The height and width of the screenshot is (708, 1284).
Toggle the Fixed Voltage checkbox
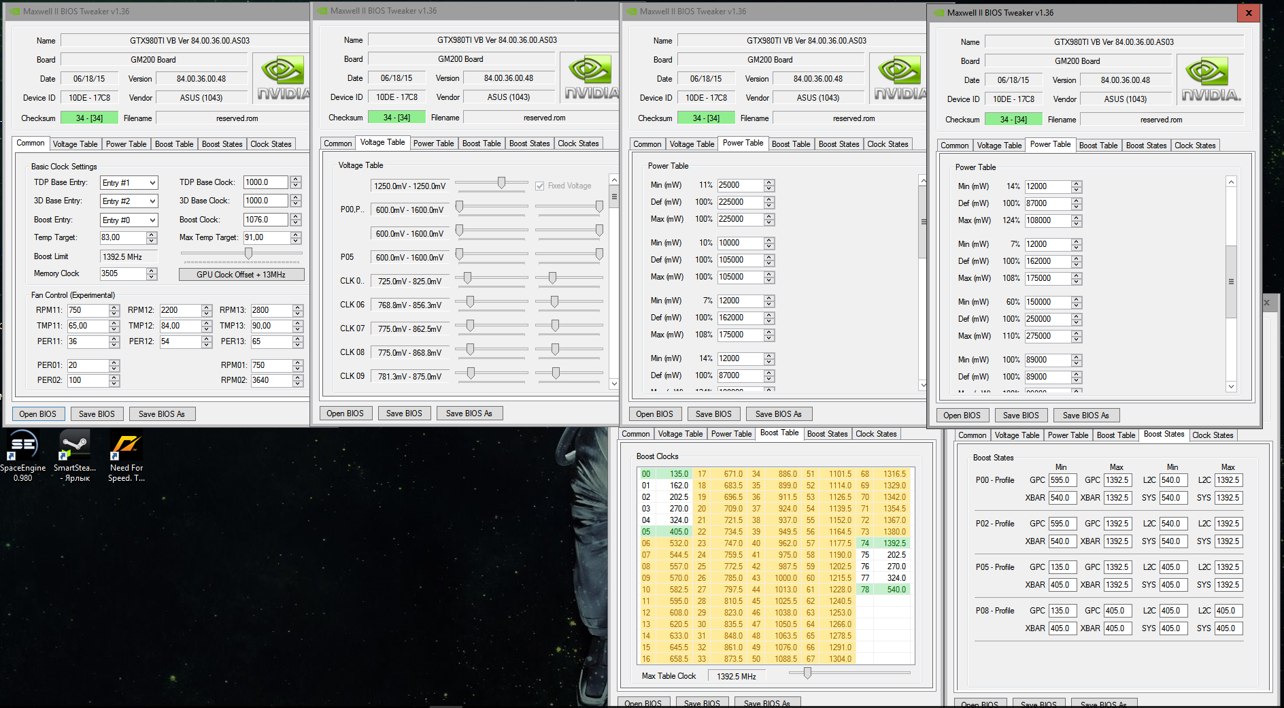point(540,186)
